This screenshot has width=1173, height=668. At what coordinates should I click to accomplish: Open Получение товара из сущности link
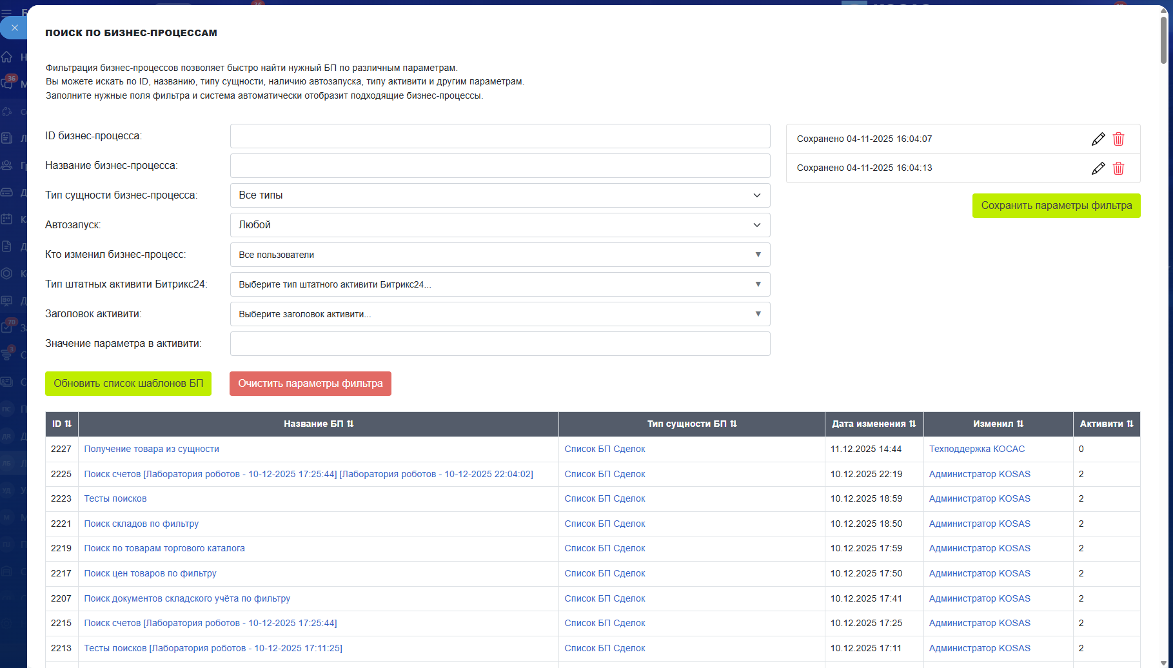[x=152, y=449]
